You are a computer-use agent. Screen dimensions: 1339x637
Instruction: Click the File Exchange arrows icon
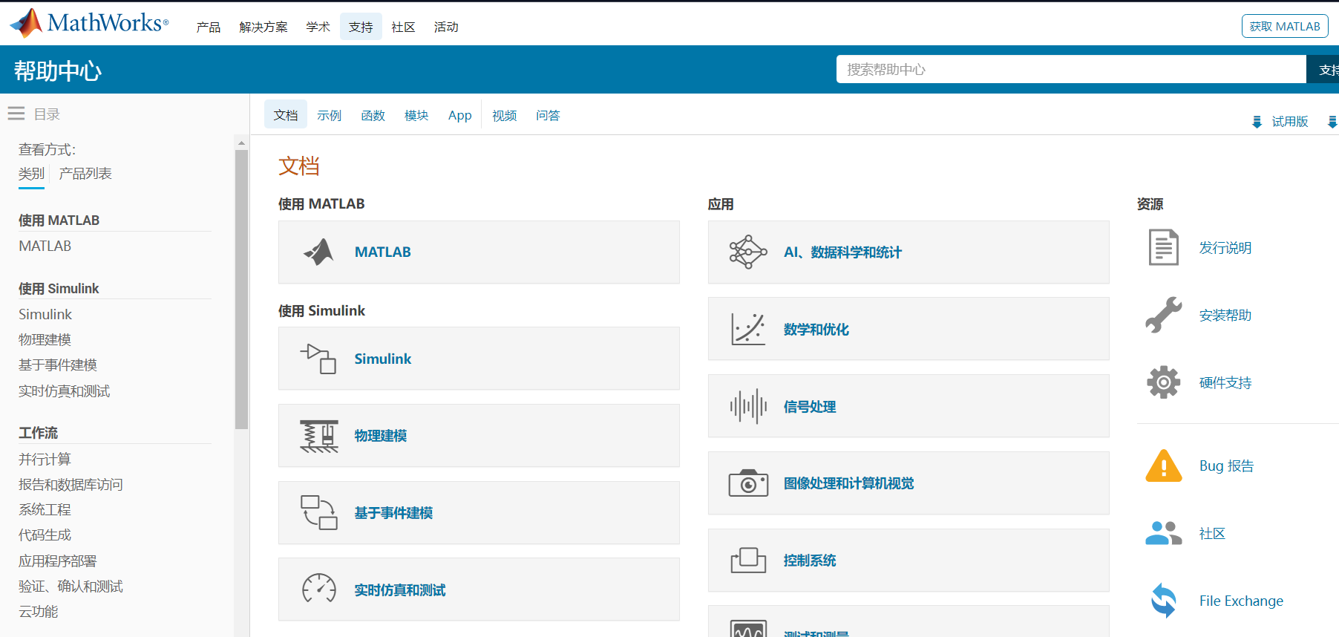pos(1164,600)
